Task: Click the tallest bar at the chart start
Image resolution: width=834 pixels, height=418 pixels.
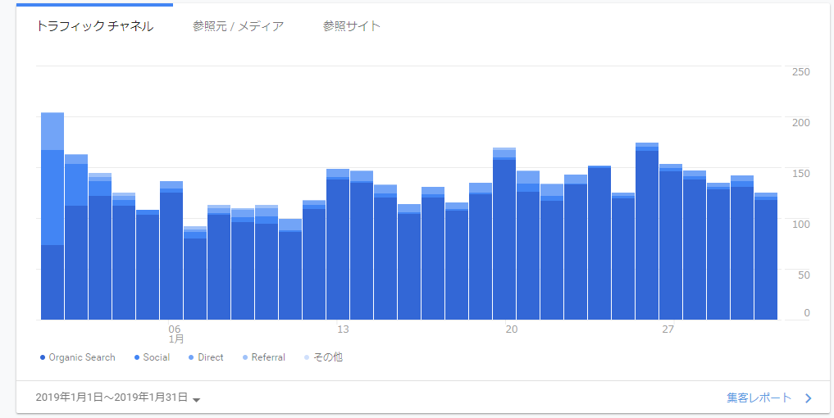Action: pyautogui.click(x=52, y=216)
